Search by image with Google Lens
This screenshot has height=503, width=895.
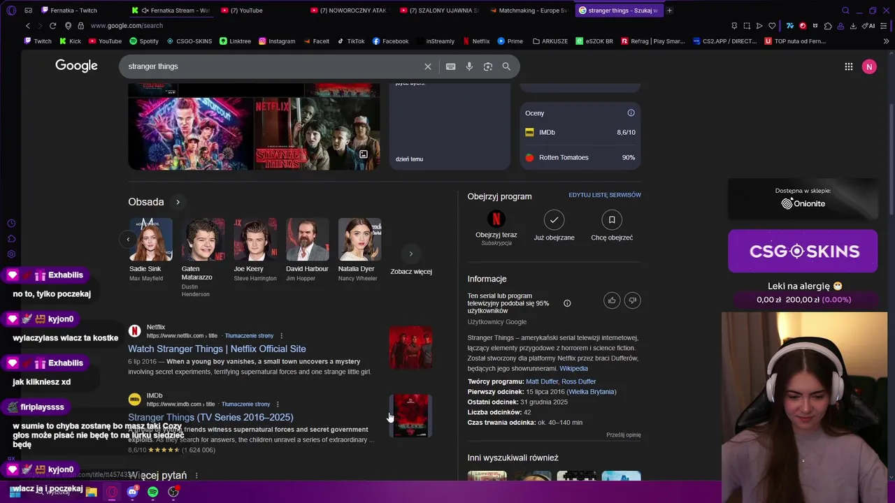click(x=488, y=66)
